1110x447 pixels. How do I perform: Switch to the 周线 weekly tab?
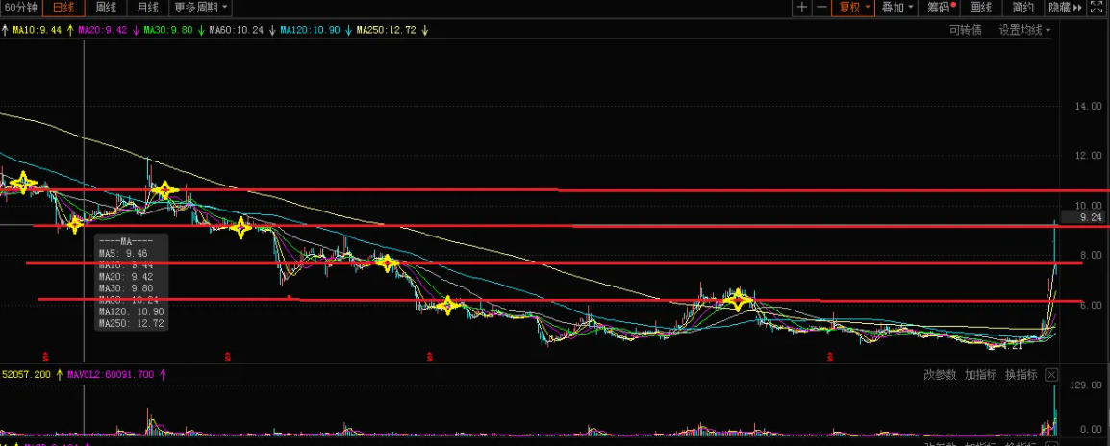pos(106,8)
